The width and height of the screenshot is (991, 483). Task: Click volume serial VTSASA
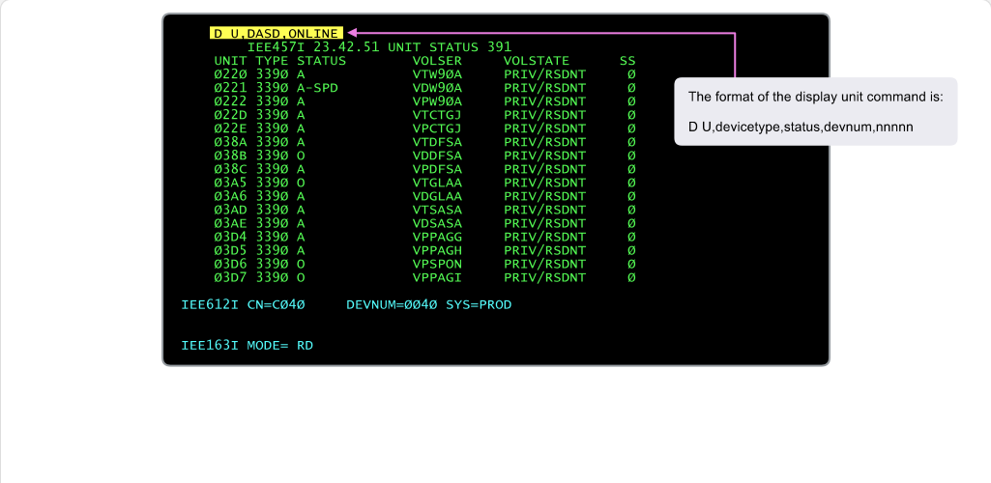[x=437, y=211]
